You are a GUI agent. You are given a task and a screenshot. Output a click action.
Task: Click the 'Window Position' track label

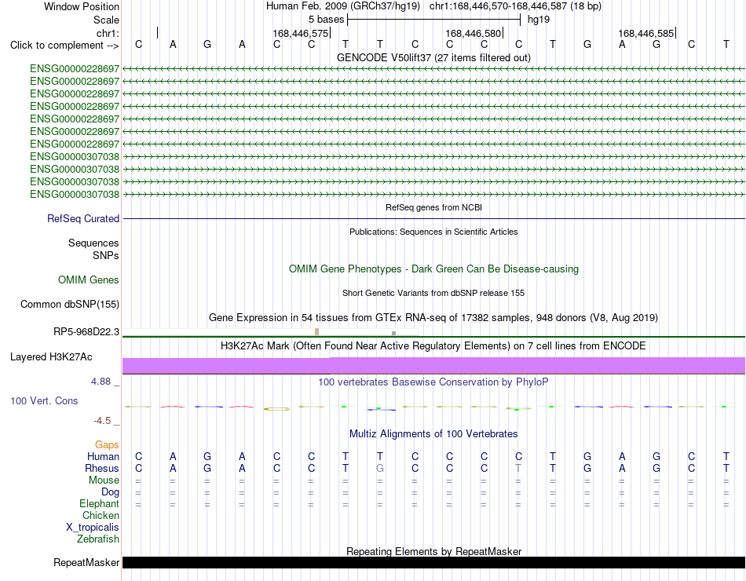(82, 6)
